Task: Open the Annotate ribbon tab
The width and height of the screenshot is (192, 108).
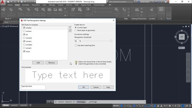Action: (25, 5)
